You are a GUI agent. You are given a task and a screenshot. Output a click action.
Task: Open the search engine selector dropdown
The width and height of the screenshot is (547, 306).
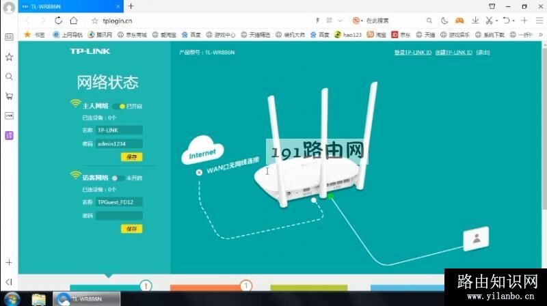point(358,20)
